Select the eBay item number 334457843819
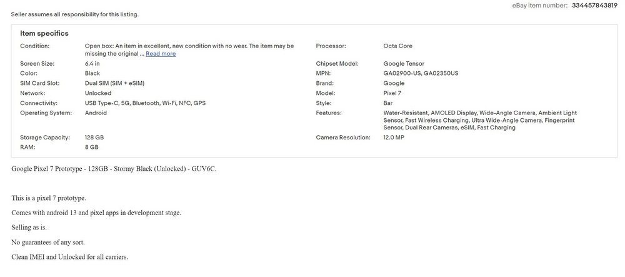This screenshot has width=625, height=277. 594,6
